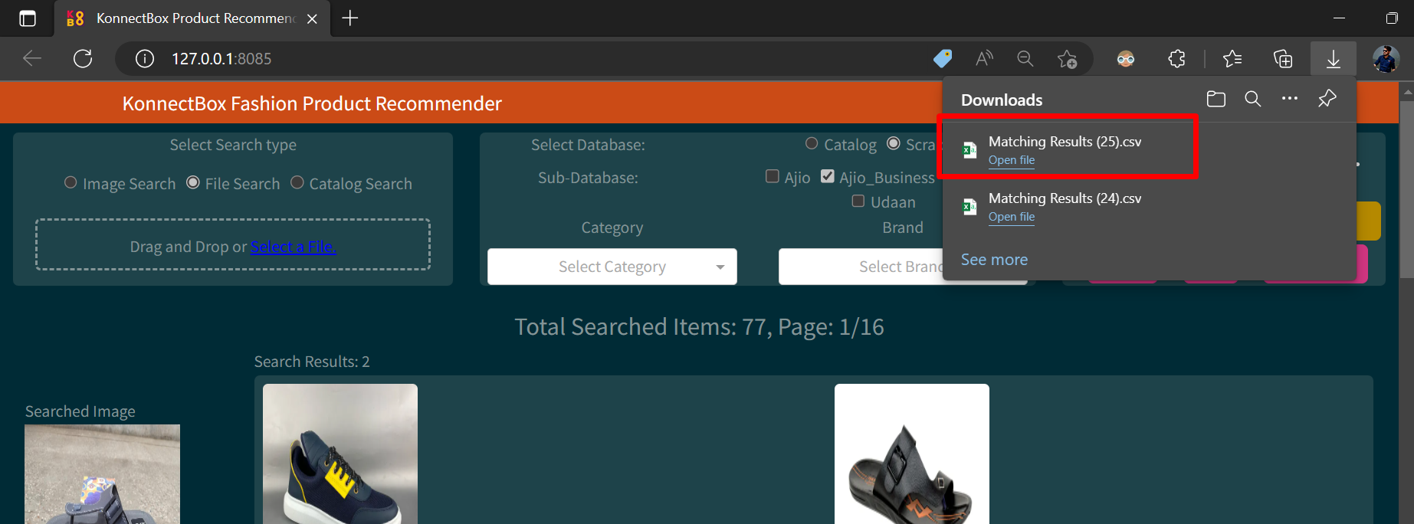Enable the Udaan checkbox

(x=858, y=201)
